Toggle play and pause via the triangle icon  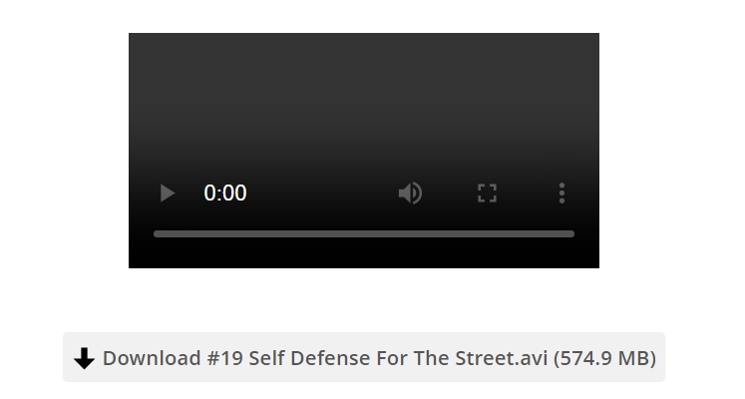tap(168, 194)
